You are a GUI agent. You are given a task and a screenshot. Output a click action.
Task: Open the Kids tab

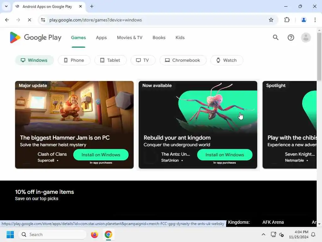(x=180, y=38)
